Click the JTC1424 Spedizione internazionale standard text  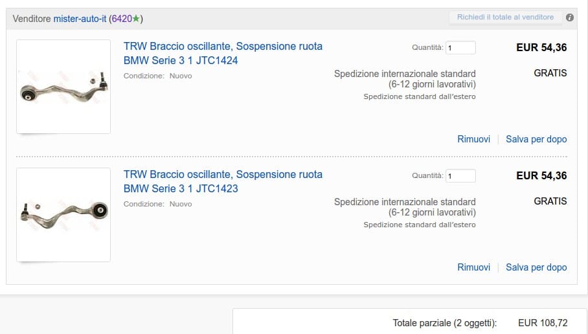point(405,74)
